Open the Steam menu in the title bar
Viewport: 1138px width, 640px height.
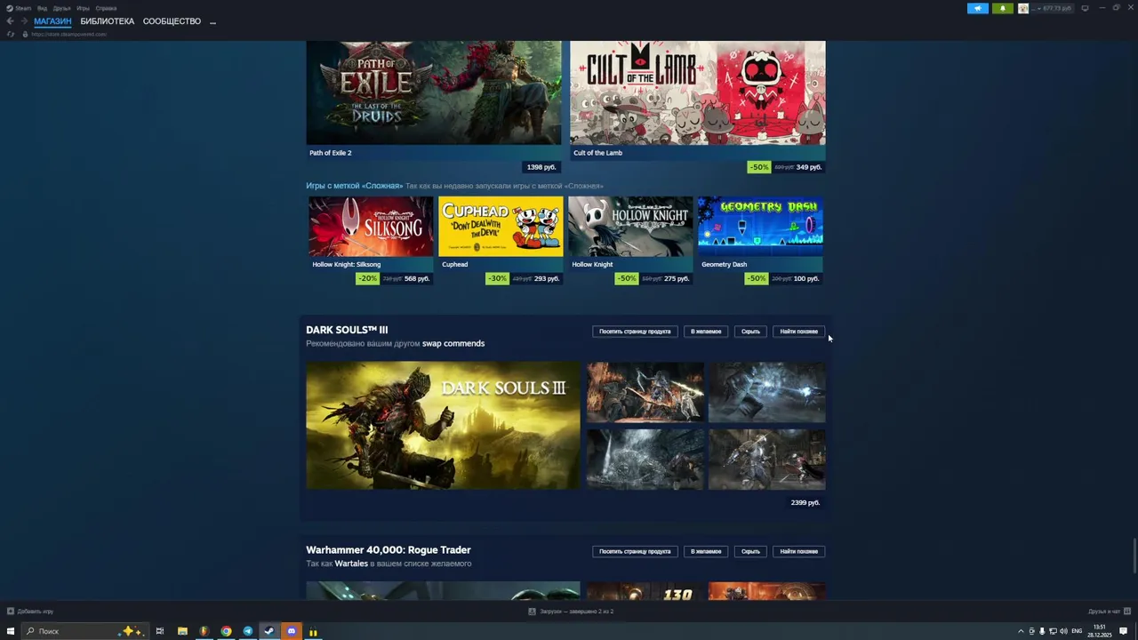[x=20, y=8]
